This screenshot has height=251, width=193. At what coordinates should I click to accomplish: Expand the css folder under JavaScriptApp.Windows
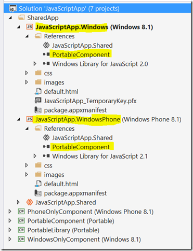(x=27, y=73)
